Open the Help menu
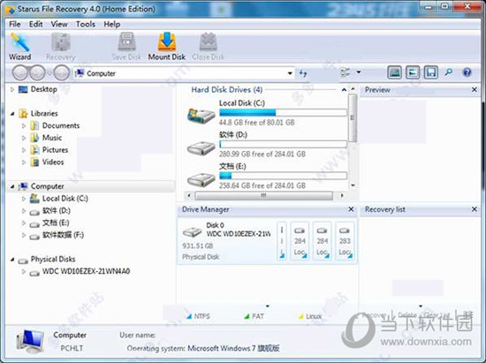Viewport: 486px width, 363px height. [112, 24]
